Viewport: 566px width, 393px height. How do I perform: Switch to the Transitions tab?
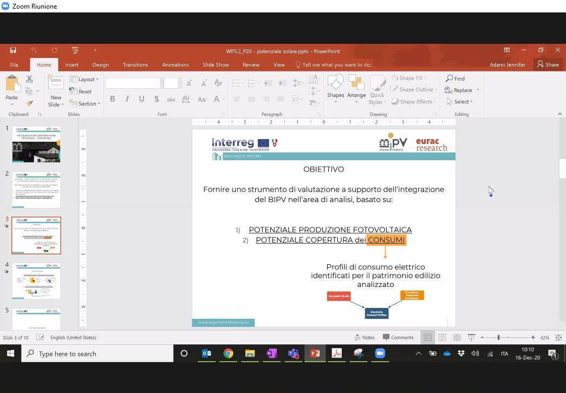point(135,64)
